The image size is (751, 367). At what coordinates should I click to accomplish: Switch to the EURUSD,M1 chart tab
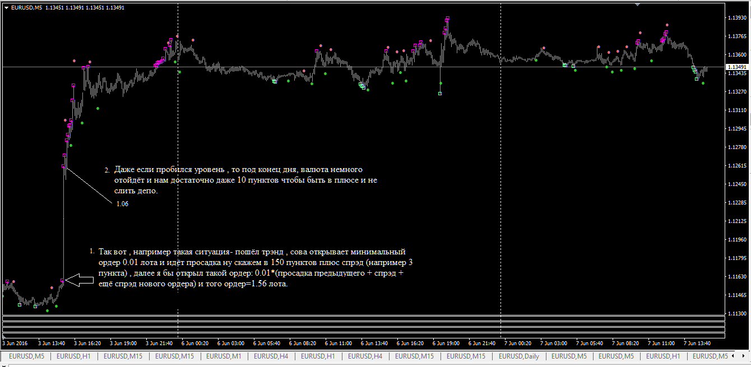click(224, 356)
